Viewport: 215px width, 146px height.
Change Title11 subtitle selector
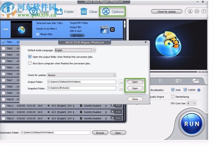[106, 106]
